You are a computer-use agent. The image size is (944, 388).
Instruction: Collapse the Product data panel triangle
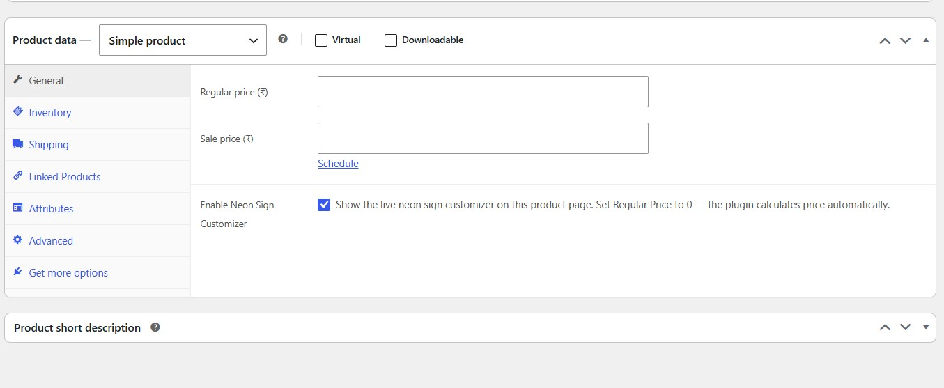pyautogui.click(x=926, y=40)
